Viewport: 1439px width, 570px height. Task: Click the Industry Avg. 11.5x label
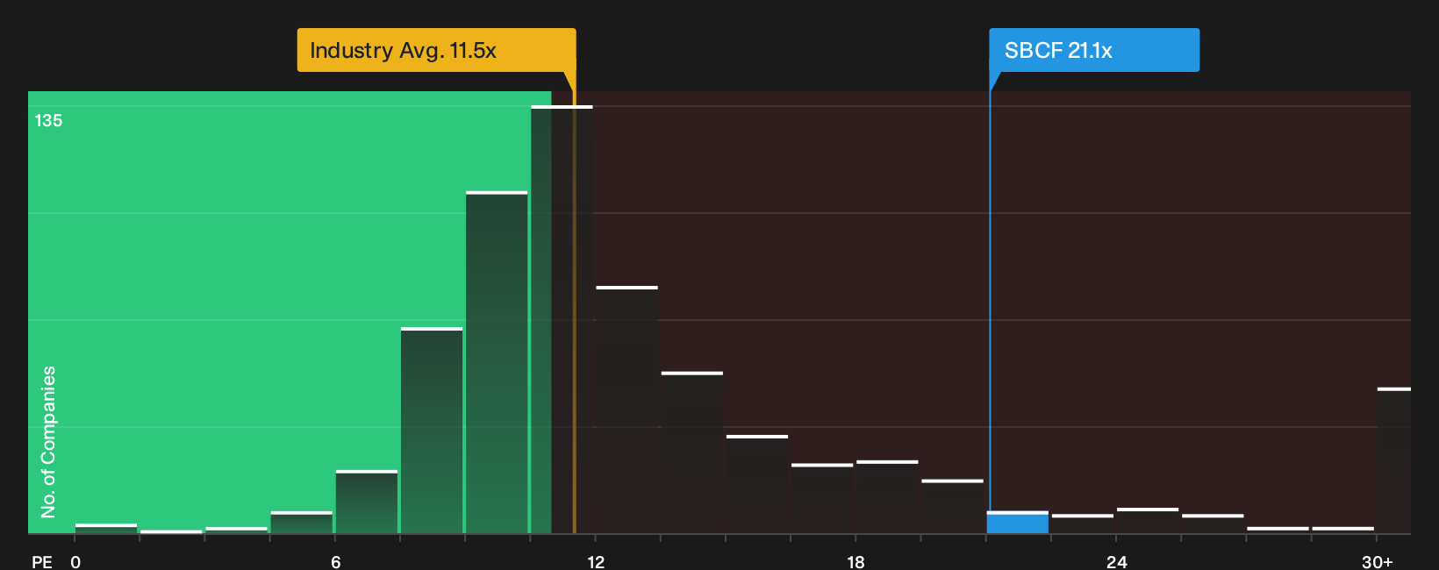436,50
